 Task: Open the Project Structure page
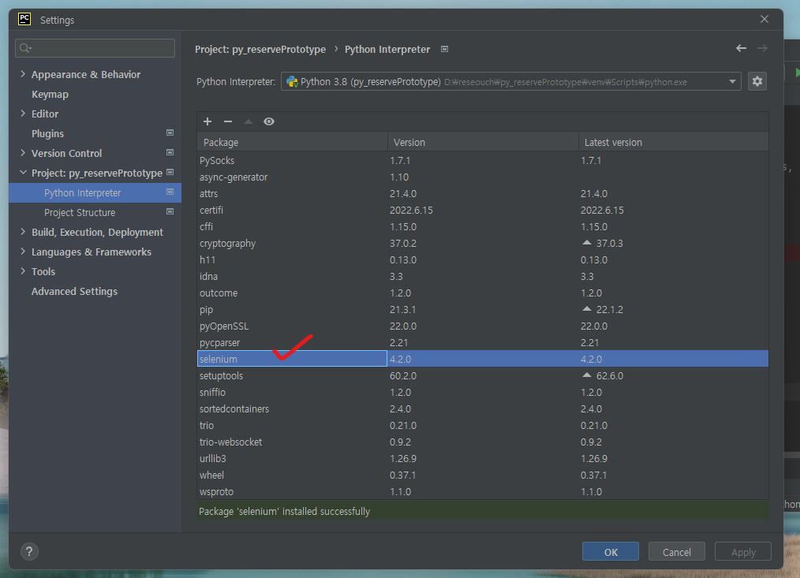pos(80,213)
